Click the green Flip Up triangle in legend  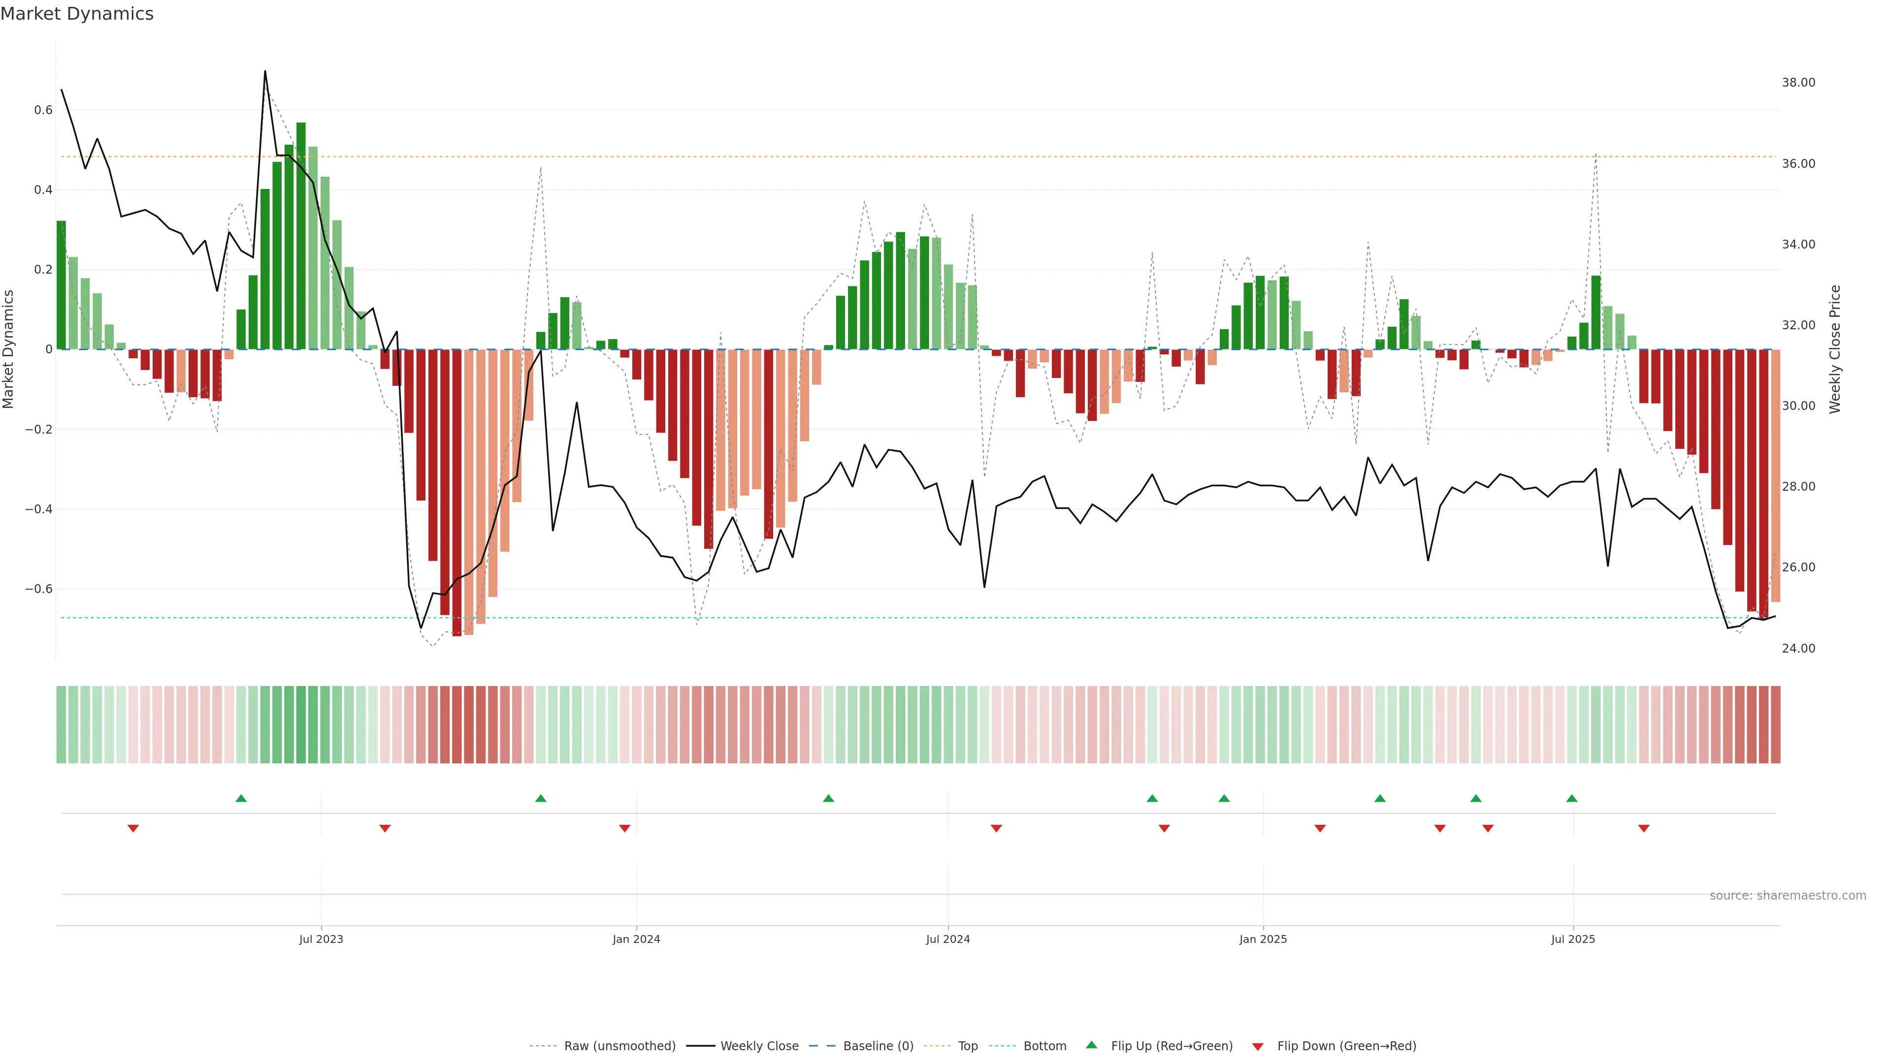coord(1092,1045)
